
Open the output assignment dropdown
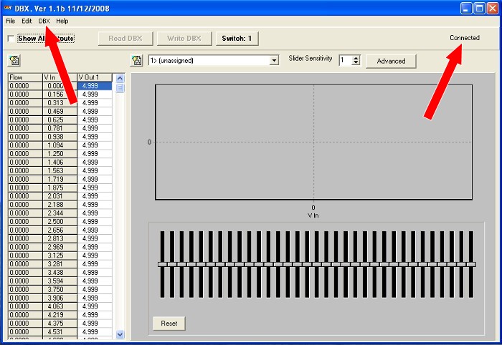tap(274, 61)
